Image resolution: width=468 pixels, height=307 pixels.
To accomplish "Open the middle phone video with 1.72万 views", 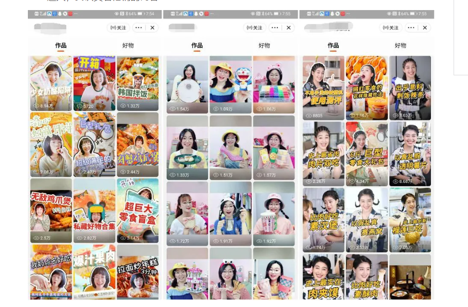I will tap(187, 214).
